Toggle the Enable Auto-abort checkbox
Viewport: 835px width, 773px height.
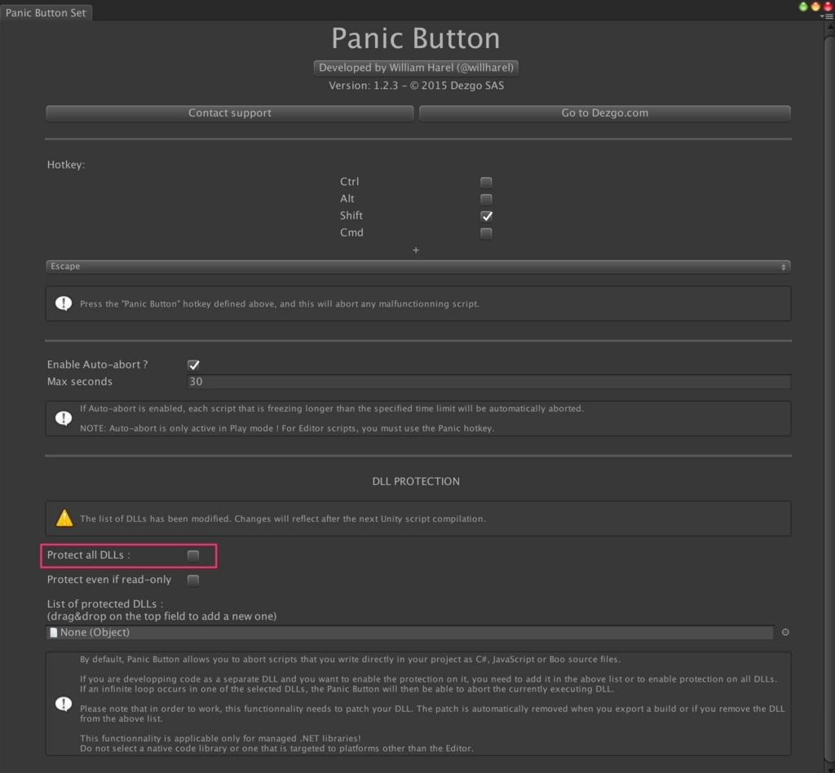[x=193, y=364]
